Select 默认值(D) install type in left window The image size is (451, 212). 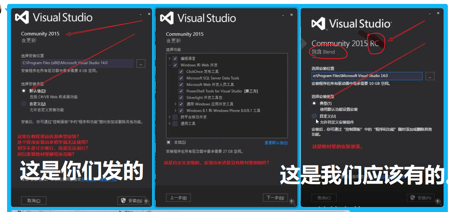point(24,91)
